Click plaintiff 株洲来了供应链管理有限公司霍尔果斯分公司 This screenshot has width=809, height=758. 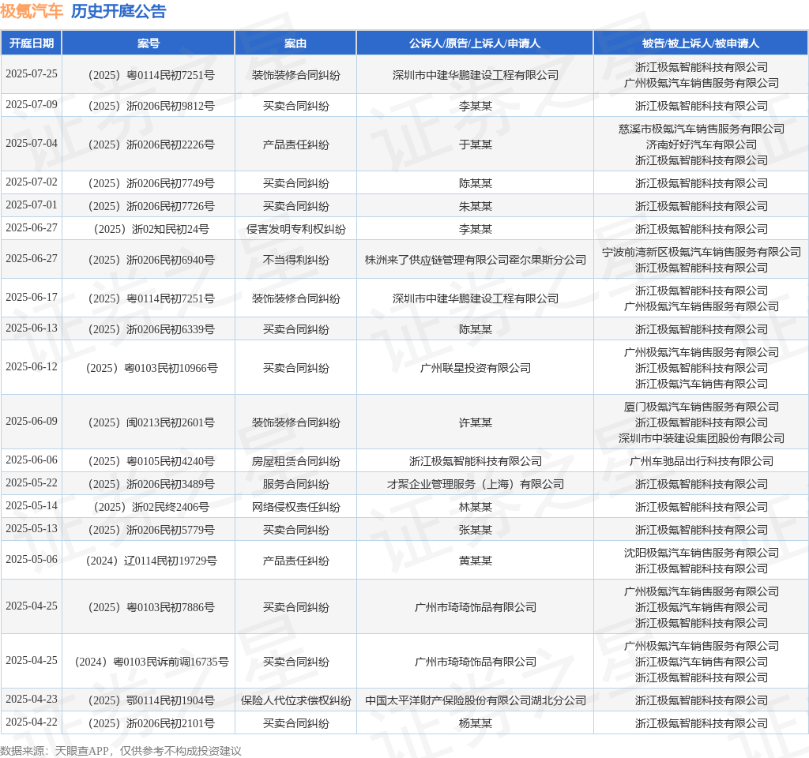[475, 260]
